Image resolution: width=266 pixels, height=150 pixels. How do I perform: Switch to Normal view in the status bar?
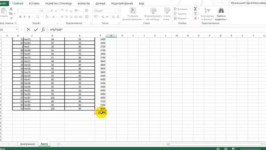coord(218,149)
